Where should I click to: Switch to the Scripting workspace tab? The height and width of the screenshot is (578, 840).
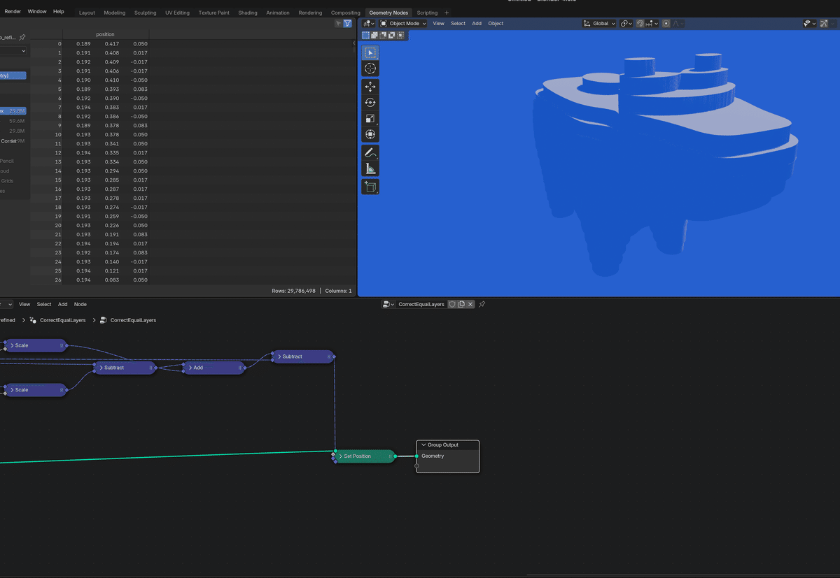click(x=427, y=13)
